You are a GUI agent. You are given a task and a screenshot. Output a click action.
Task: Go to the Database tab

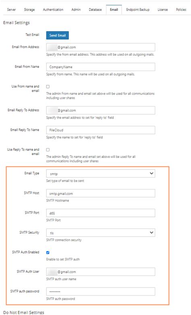(x=95, y=10)
